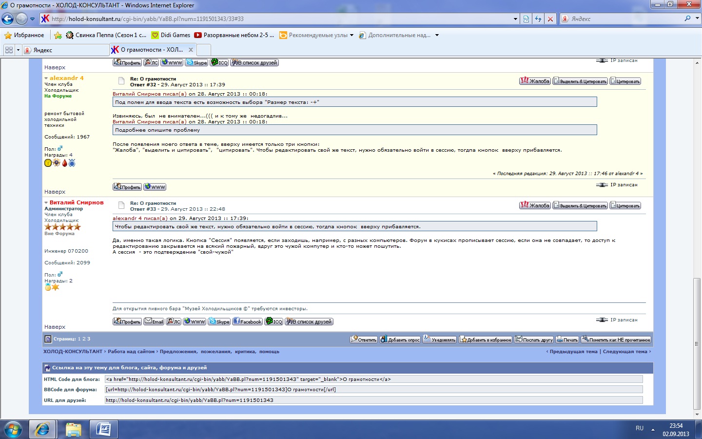Click the Email button in reply #33 footer
This screenshot has width=702, height=439.
click(x=154, y=321)
